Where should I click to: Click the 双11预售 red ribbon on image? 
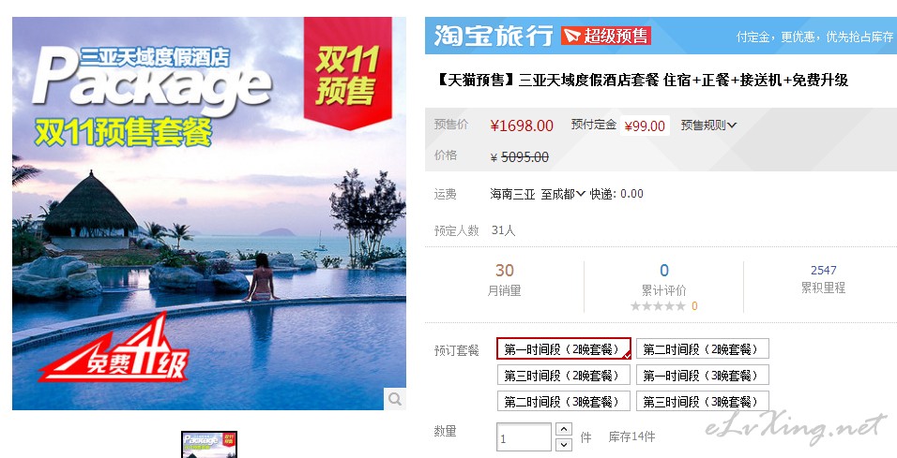pyautogui.click(x=348, y=72)
